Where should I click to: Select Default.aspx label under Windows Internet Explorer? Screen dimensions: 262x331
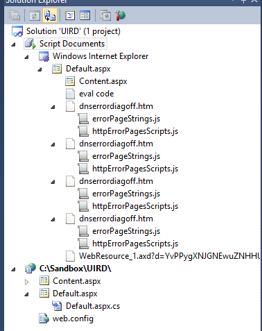coord(88,69)
